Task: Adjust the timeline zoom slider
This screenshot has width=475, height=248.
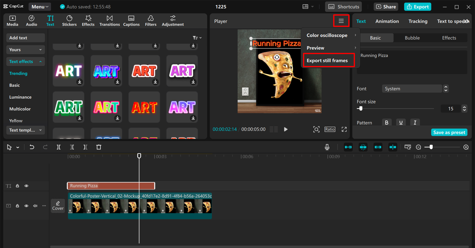Action: (x=431, y=147)
